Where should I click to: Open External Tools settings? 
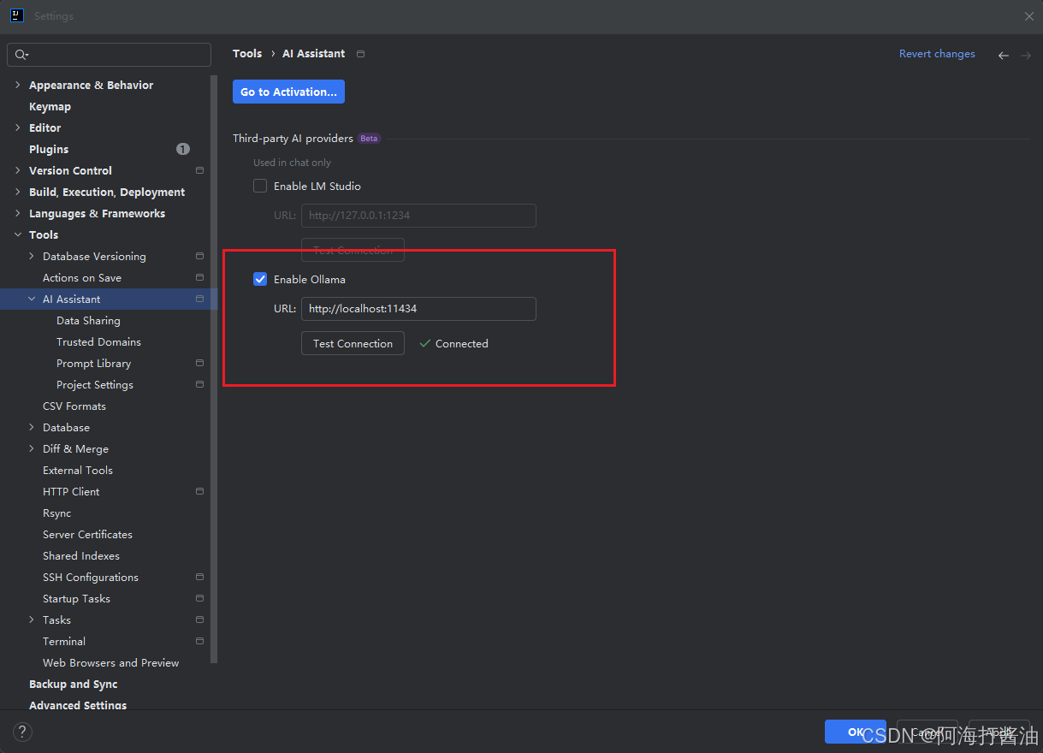pyautogui.click(x=78, y=470)
